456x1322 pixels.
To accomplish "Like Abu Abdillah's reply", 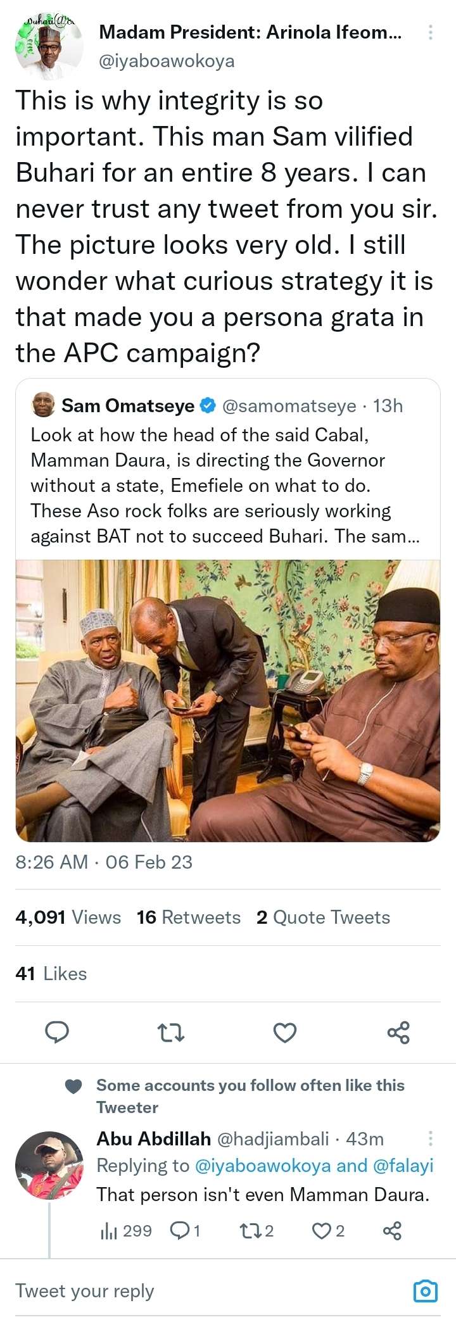I will pyautogui.click(x=329, y=1231).
